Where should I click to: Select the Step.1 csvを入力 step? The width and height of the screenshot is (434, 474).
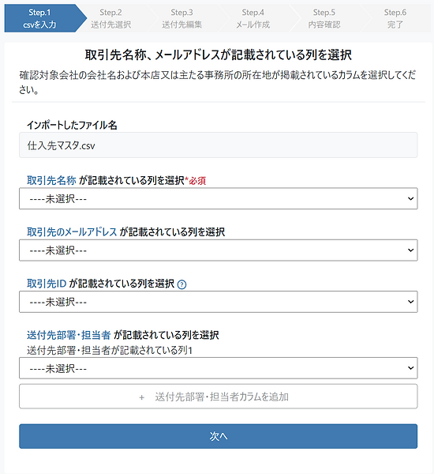click(x=40, y=18)
